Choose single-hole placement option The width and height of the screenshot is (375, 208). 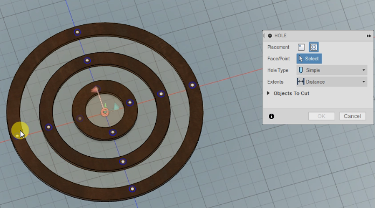[x=301, y=47]
